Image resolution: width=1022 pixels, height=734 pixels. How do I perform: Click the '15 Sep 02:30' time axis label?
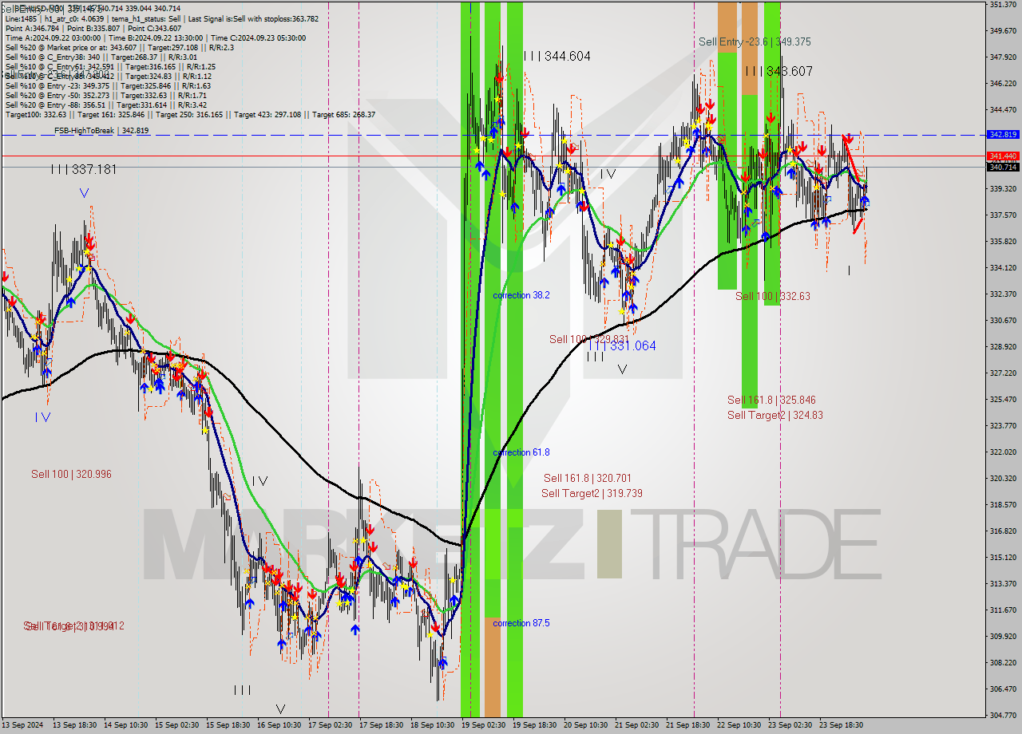point(177,725)
